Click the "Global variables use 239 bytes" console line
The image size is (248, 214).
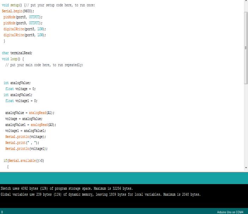click(x=101, y=194)
